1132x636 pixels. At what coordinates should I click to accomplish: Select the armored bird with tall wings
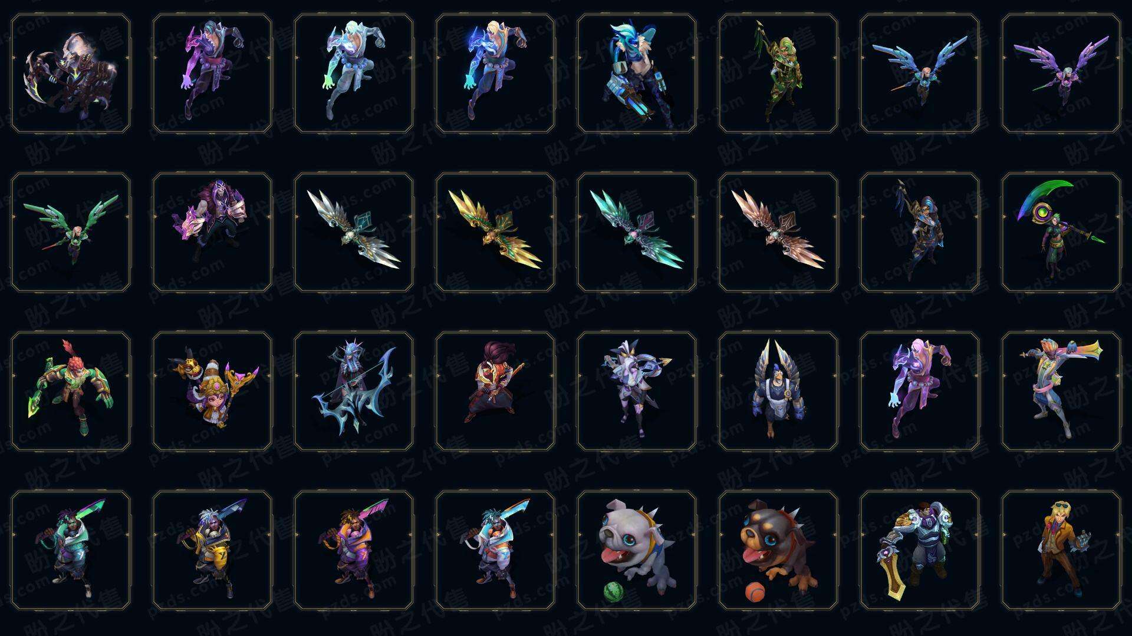pos(778,391)
